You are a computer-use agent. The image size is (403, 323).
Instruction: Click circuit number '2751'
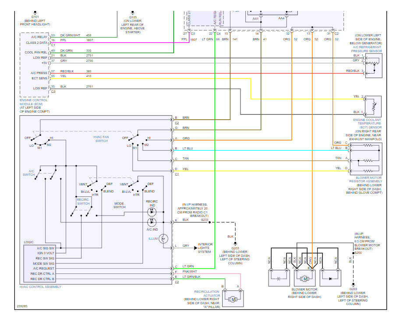(89, 56)
